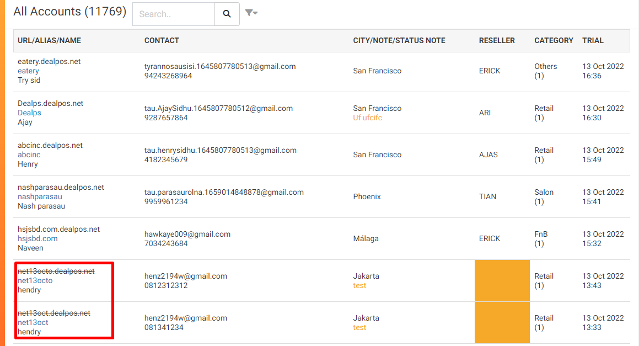The image size is (639, 346).
Task: Open the nashparasau account link
Action: tap(40, 197)
